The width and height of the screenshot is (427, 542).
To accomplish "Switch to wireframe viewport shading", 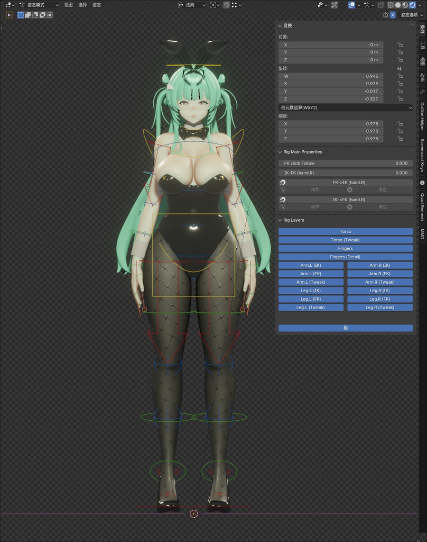I will click(390, 5).
